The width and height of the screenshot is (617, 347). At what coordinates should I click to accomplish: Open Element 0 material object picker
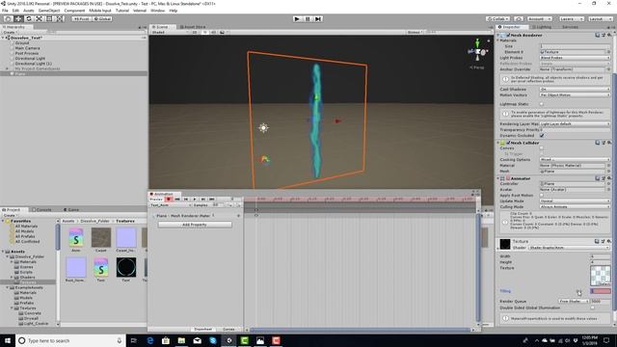click(608, 52)
